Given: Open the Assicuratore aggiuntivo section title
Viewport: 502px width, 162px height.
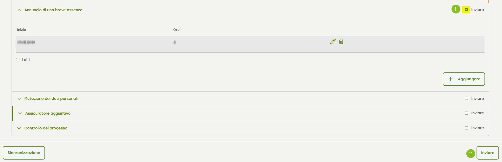Looking at the screenshot, I should coord(48,113).
